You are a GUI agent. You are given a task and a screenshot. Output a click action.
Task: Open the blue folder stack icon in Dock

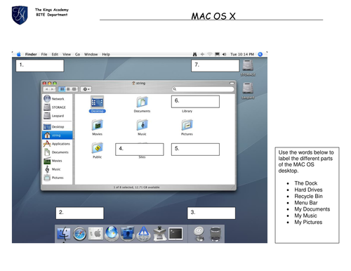128,234
